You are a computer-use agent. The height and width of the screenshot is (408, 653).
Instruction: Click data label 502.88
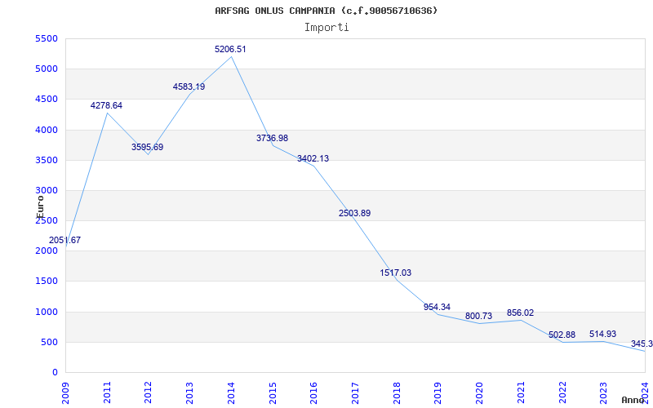(562, 335)
